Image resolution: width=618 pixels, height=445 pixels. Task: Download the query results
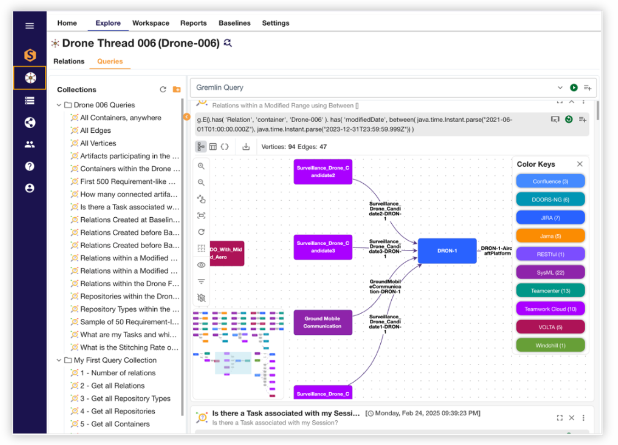tap(246, 147)
